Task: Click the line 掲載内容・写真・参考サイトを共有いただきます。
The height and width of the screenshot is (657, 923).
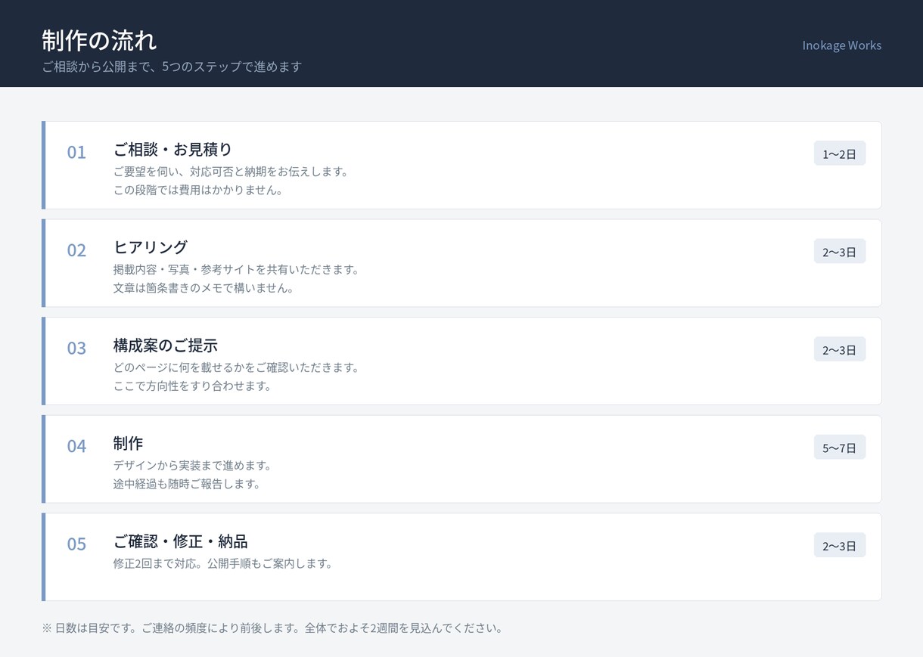Action: click(238, 269)
